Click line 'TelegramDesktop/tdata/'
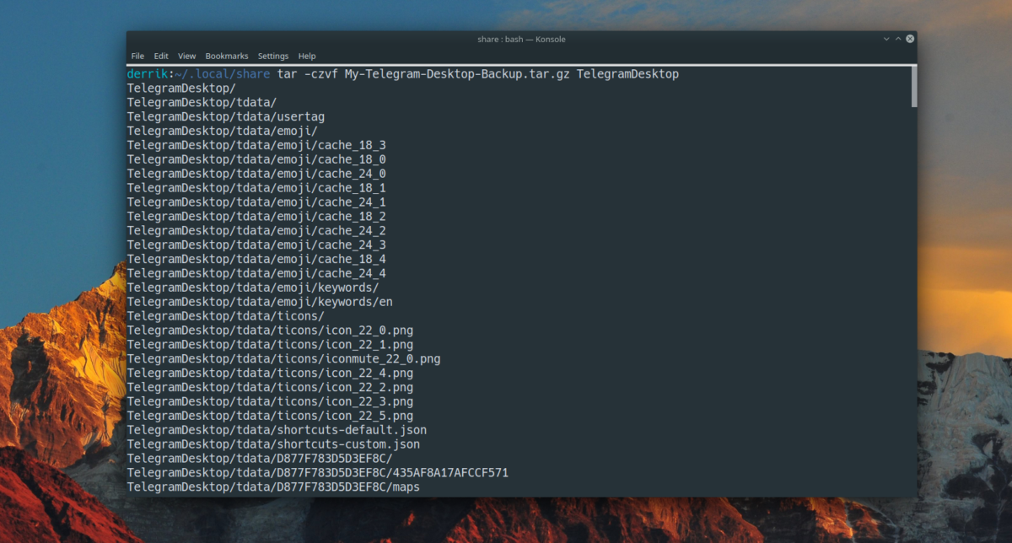 point(202,103)
